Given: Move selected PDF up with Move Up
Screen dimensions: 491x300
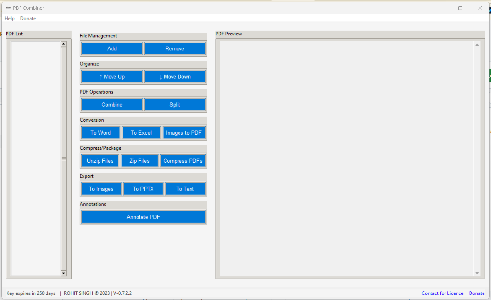Looking at the screenshot, I should (112, 77).
